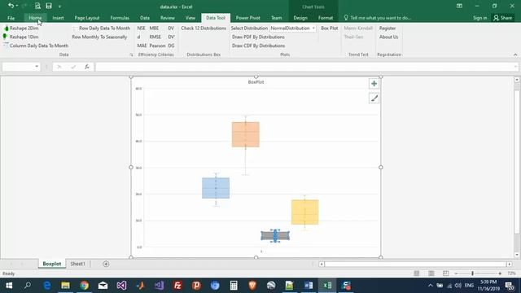This screenshot has height=293, width=521.
Task: Click the Save disk icon
Action: click(x=49, y=6)
